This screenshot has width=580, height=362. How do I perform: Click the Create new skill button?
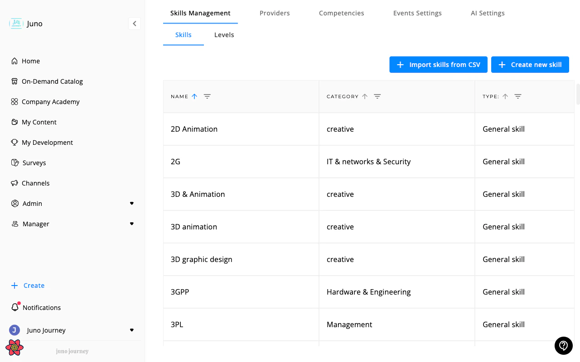point(530,64)
